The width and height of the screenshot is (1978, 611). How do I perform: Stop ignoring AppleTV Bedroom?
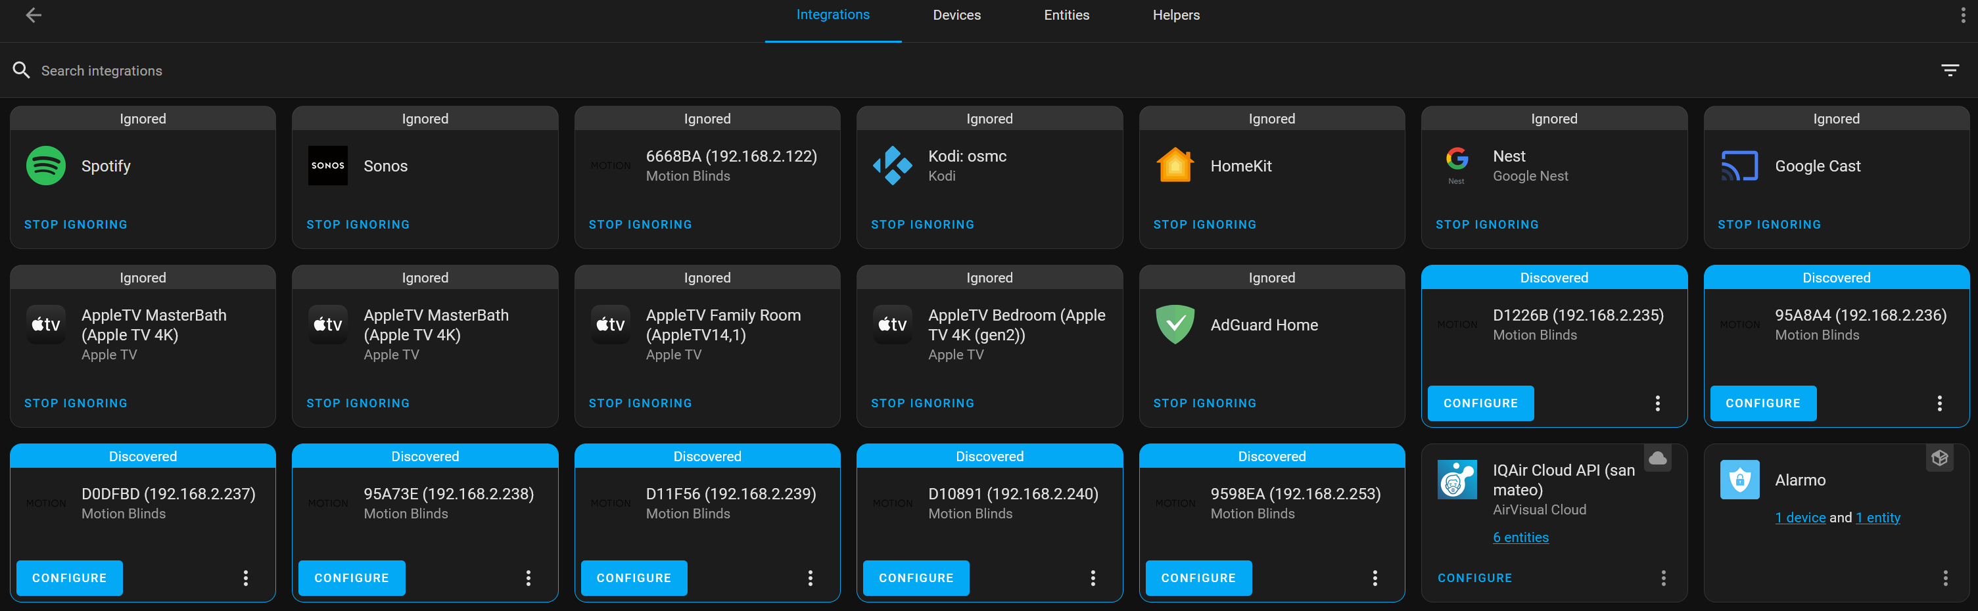[922, 404]
